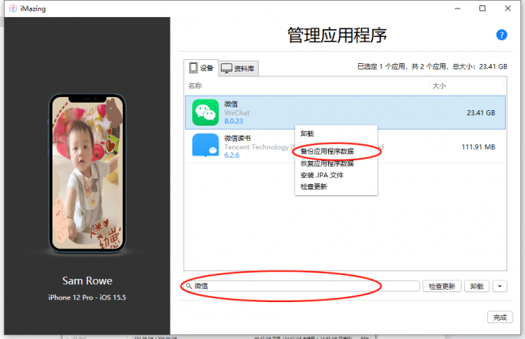Maximize the iMazing window
Viewport: 525px width, 339px height.
coord(482,8)
